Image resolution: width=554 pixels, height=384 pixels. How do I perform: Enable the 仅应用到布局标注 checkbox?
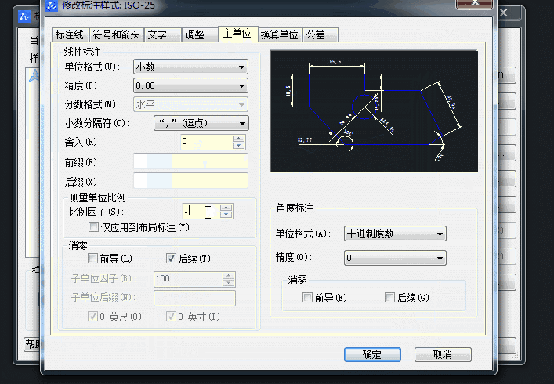94,227
